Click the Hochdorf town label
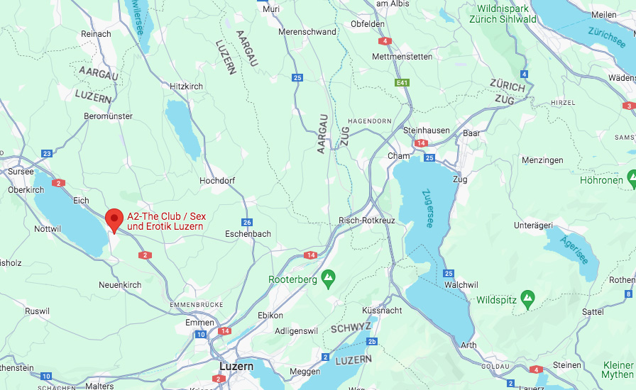 217,180
